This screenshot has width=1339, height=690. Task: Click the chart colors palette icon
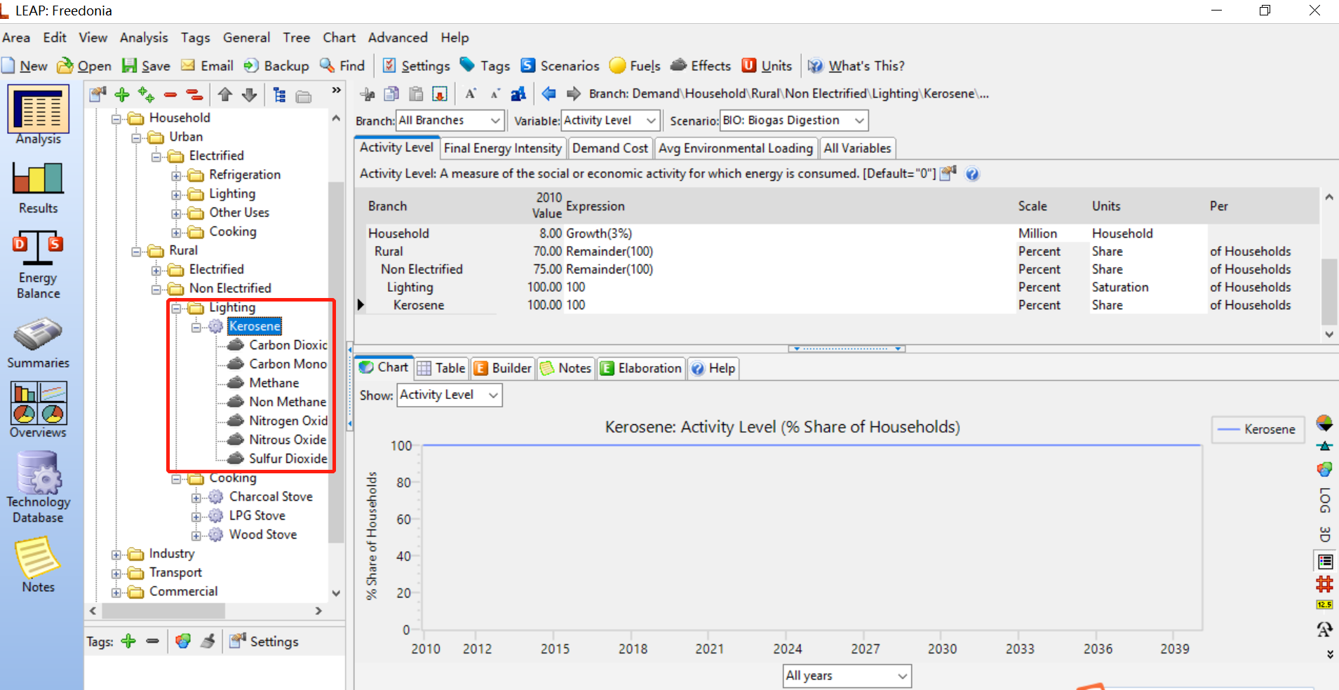point(1324,468)
